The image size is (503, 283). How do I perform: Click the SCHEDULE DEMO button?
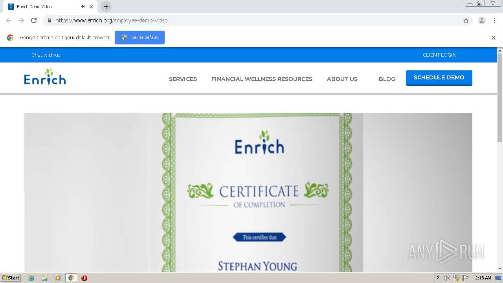coord(439,78)
